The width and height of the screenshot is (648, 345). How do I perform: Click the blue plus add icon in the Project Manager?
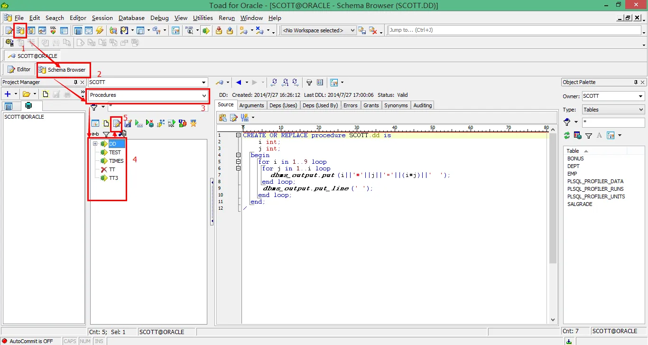[8, 94]
